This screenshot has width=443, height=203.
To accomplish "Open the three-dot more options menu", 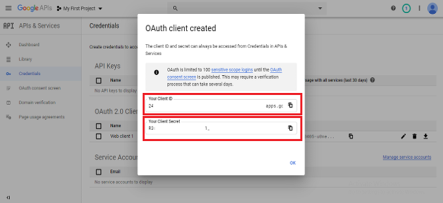I will click(x=419, y=8).
